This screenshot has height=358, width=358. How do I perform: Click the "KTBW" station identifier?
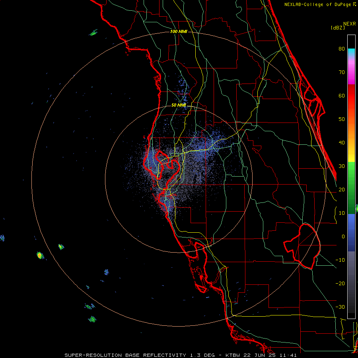232,355
